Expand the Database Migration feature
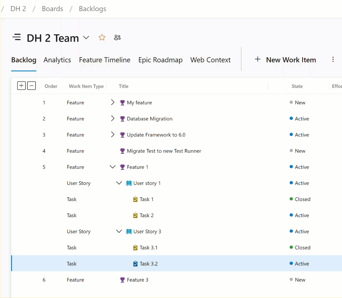 click(112, 118)
